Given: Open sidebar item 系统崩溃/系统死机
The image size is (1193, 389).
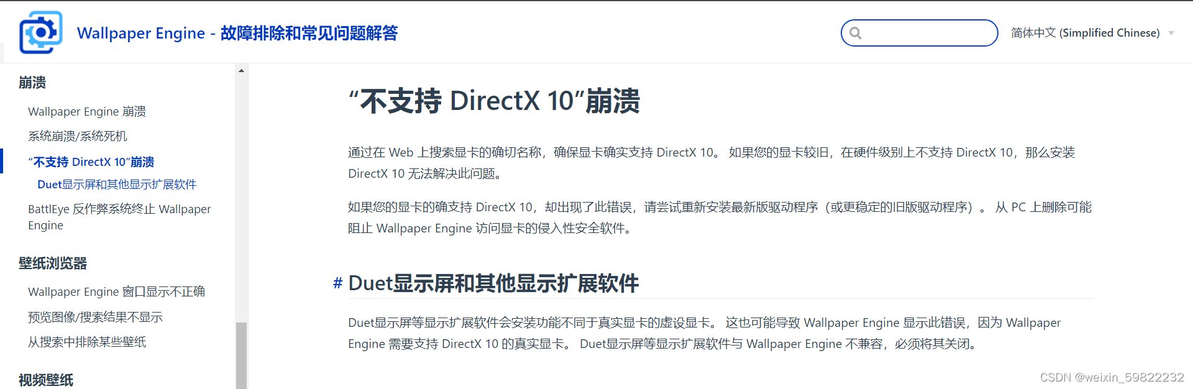Looking at the screenshot, I should (78, 136).
